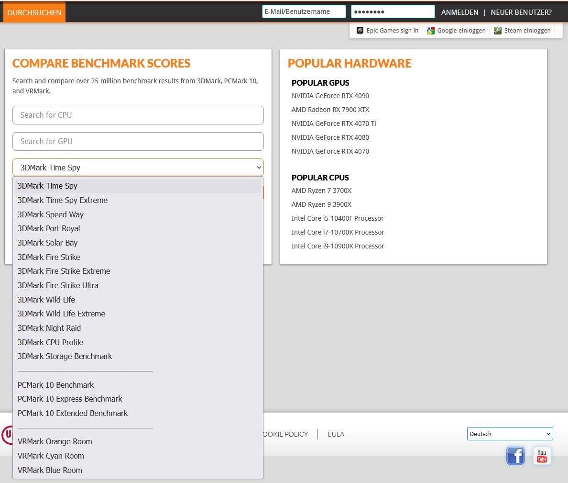Open the EULA footer link
The height and width of the screenshot is (483, 568).
pyautogui.click(x=336, y=434)
